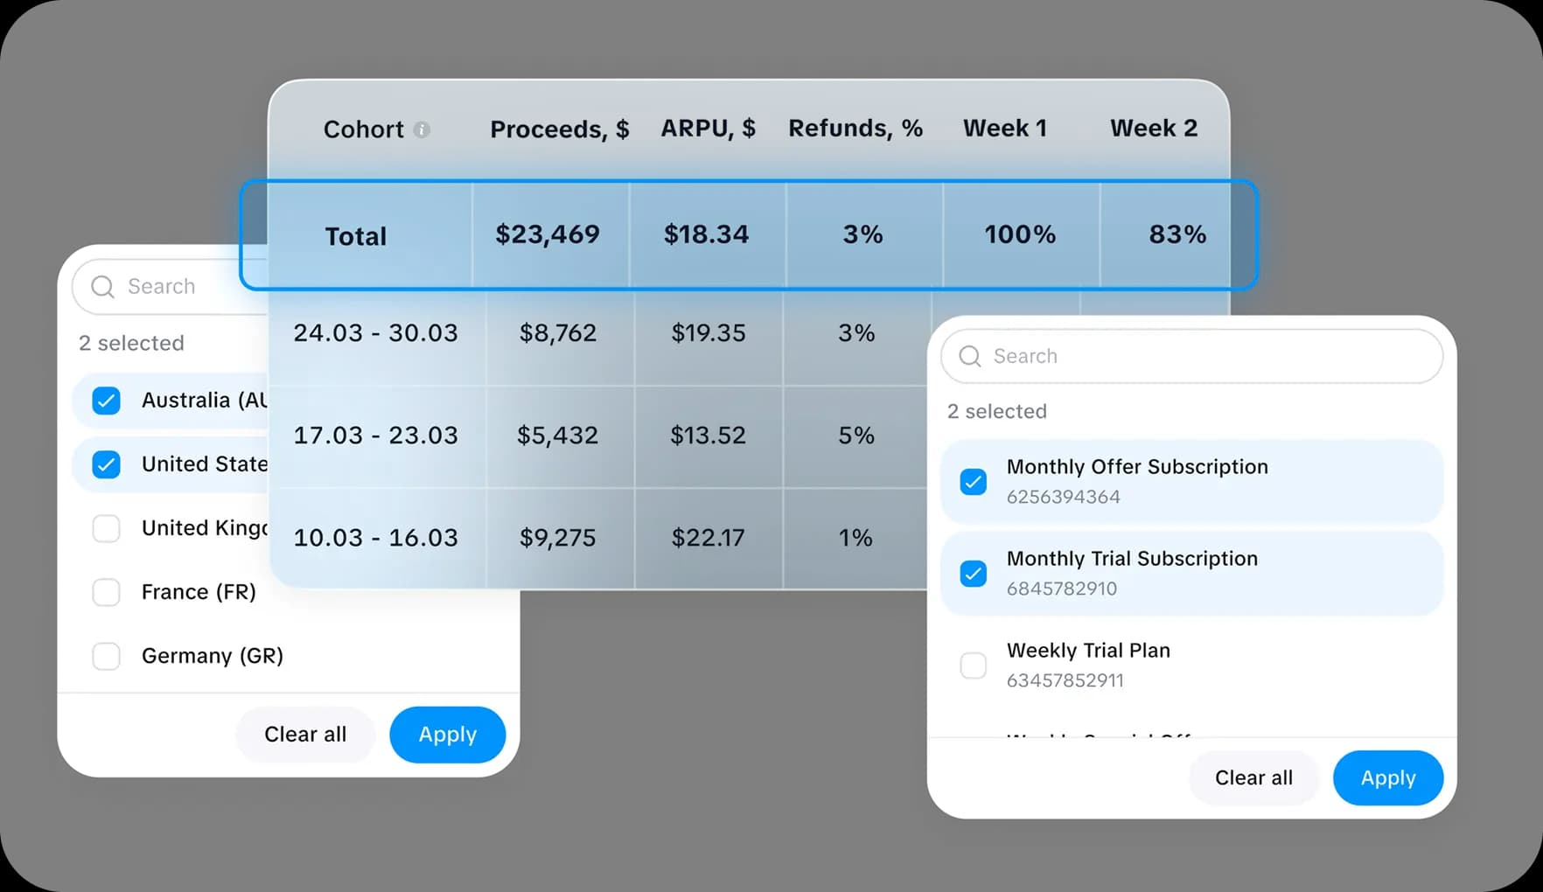Apply the subscription filter selection
The height and width of the screenshot is (892, 1543).
pos(1387,777)
